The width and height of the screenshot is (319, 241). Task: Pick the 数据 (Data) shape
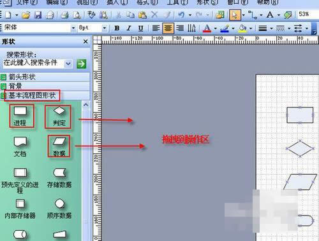59,147
